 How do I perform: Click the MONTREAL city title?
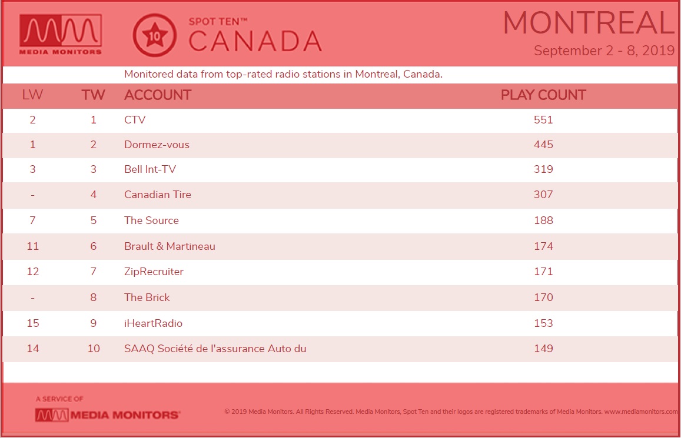[x=589, y=22]
